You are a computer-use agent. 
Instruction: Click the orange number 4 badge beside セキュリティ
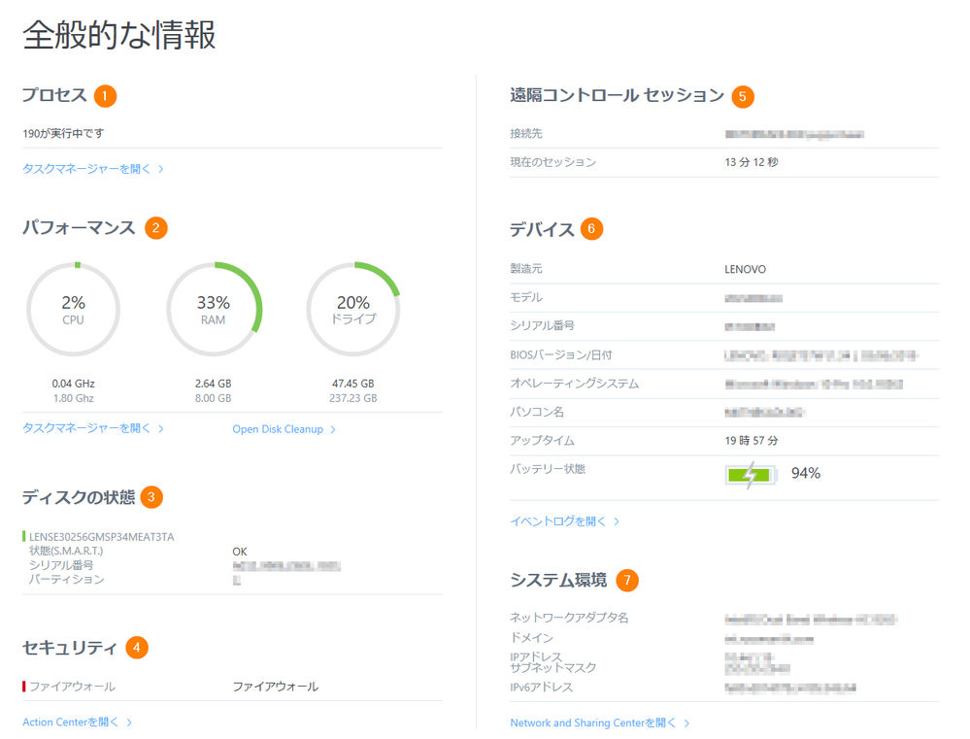pyautogui.click(x=137, y=648)
